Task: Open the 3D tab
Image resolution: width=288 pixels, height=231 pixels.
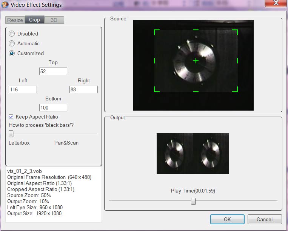Action: pos(54,20)
